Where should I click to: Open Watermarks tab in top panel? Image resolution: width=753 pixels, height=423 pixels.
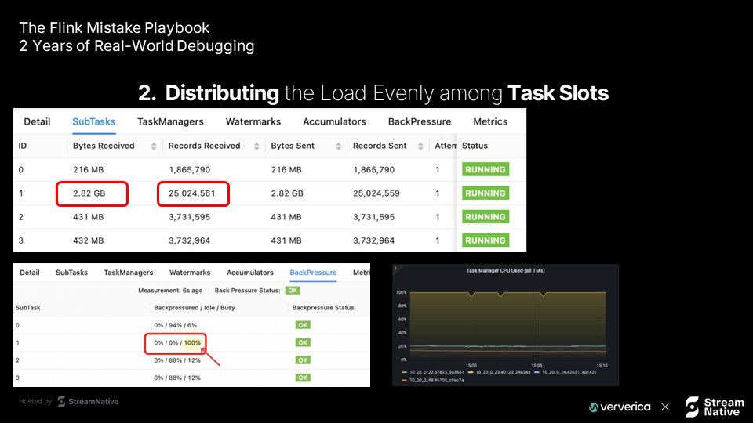pyautogui.click(x=253, y=122)
